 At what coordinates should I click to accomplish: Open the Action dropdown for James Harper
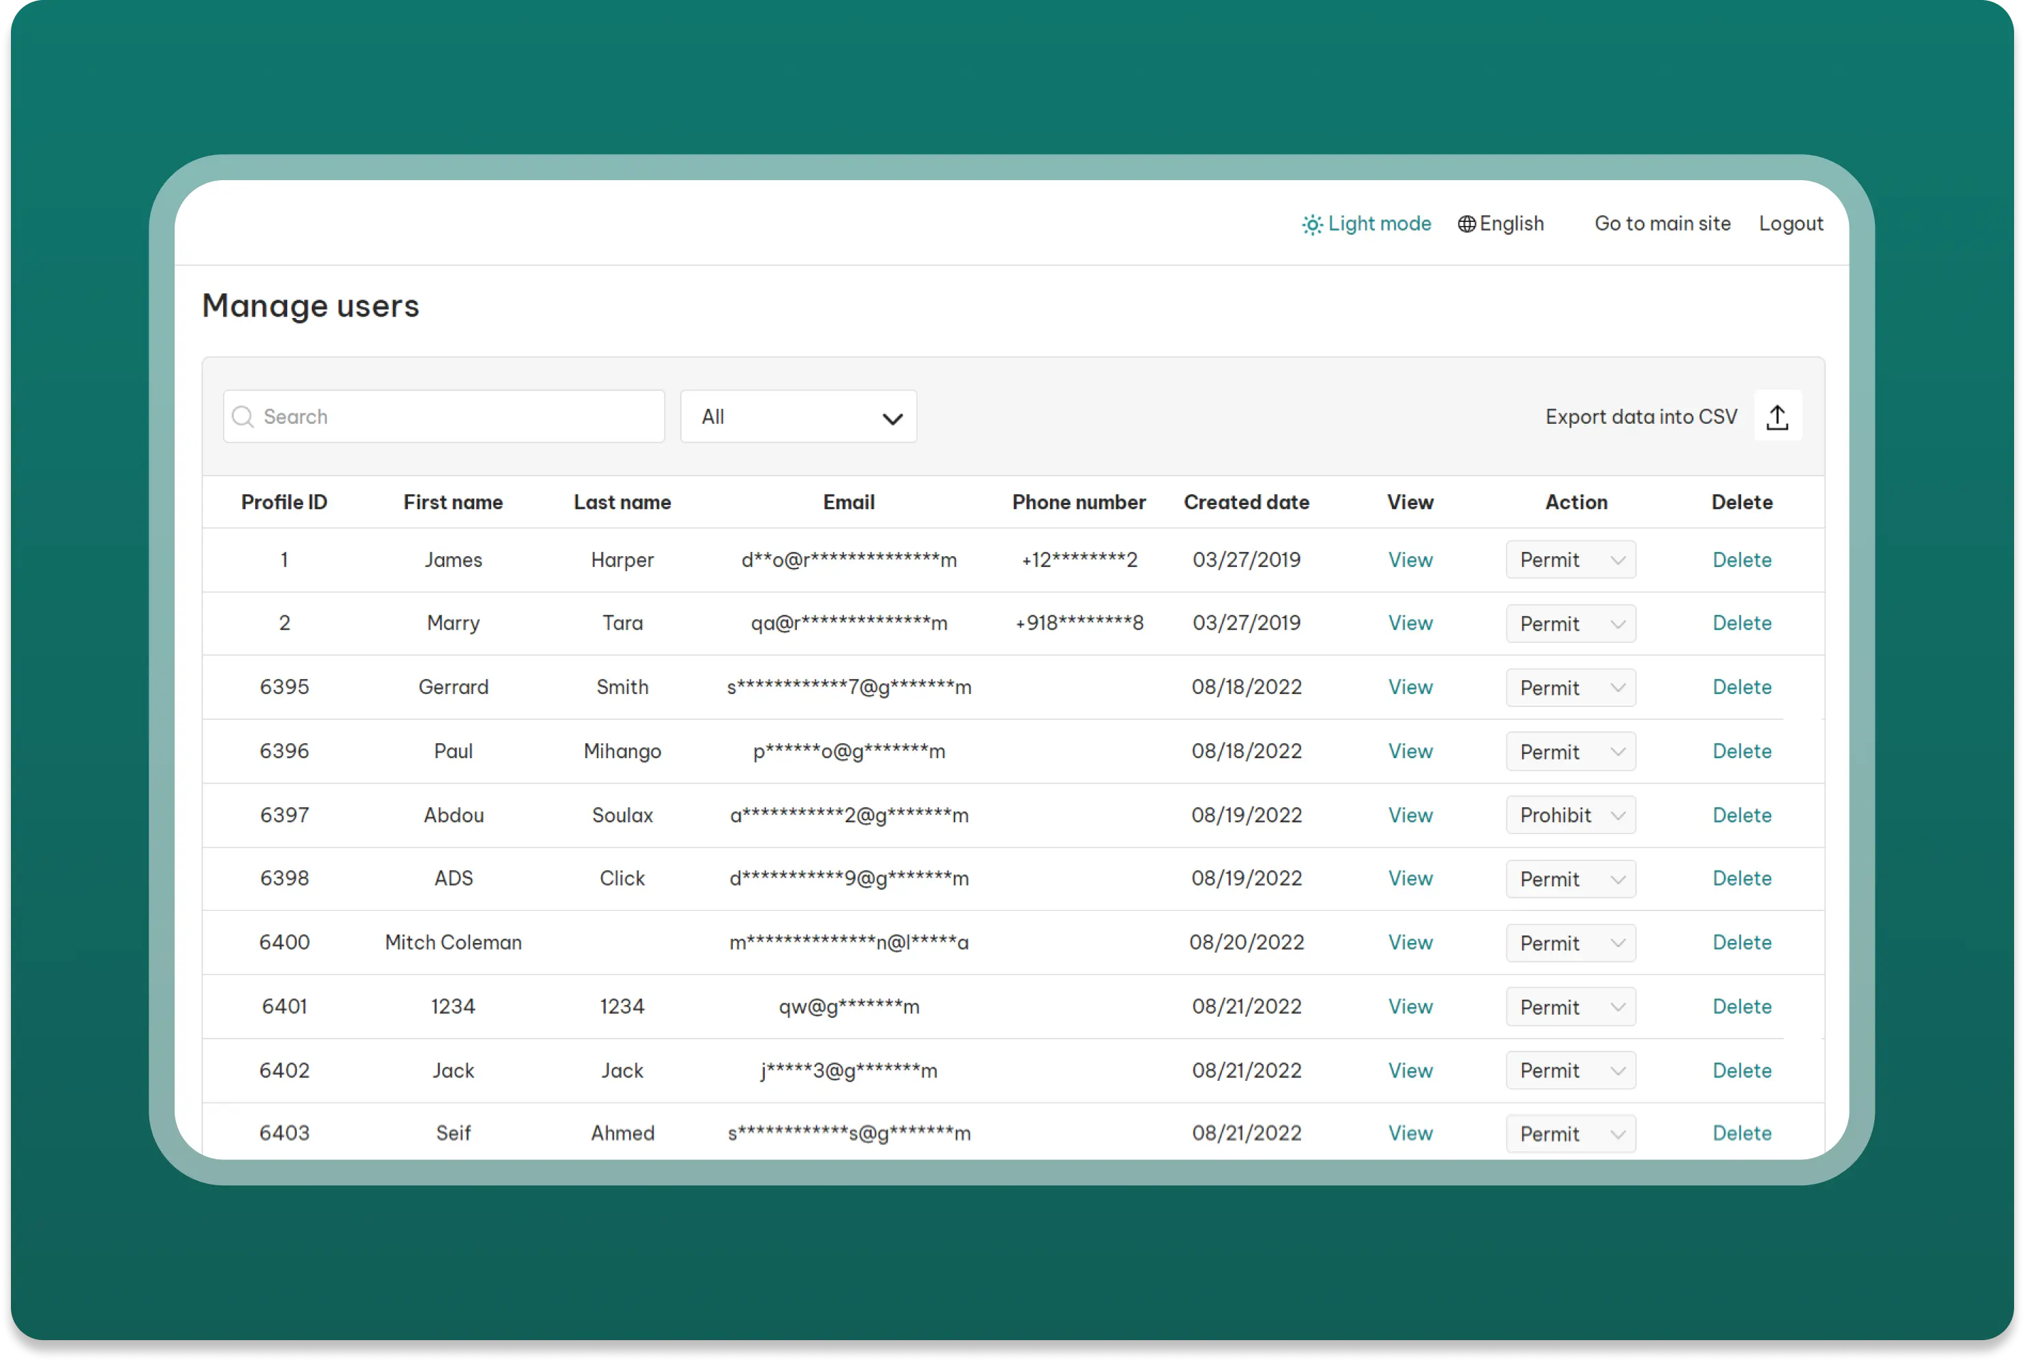point(1570,560)
